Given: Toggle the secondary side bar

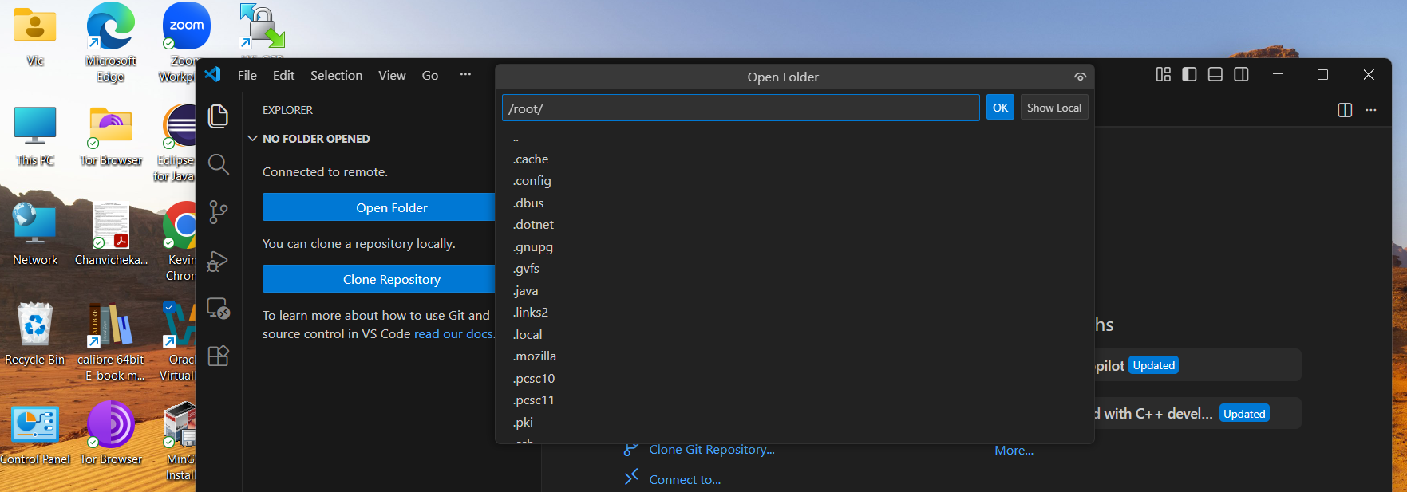Looking at the screenshot, I should pos(1241,74).
